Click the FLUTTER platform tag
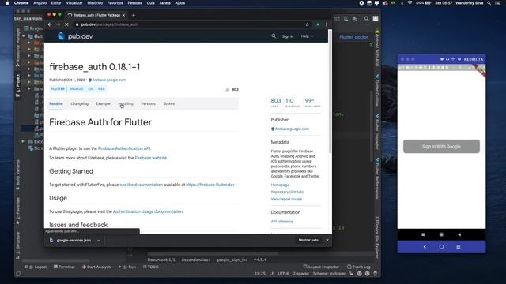Image resolution: width=506 pixels, height=284 pixels. 58,89
